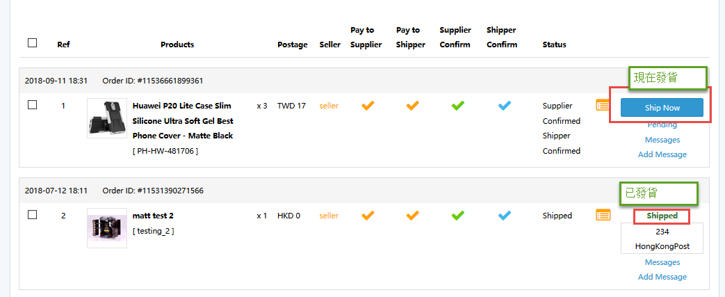Click blue Shipper Confirm checkmark in order 2
Screen dimensions: 725x297
click(x=505, y=216)
